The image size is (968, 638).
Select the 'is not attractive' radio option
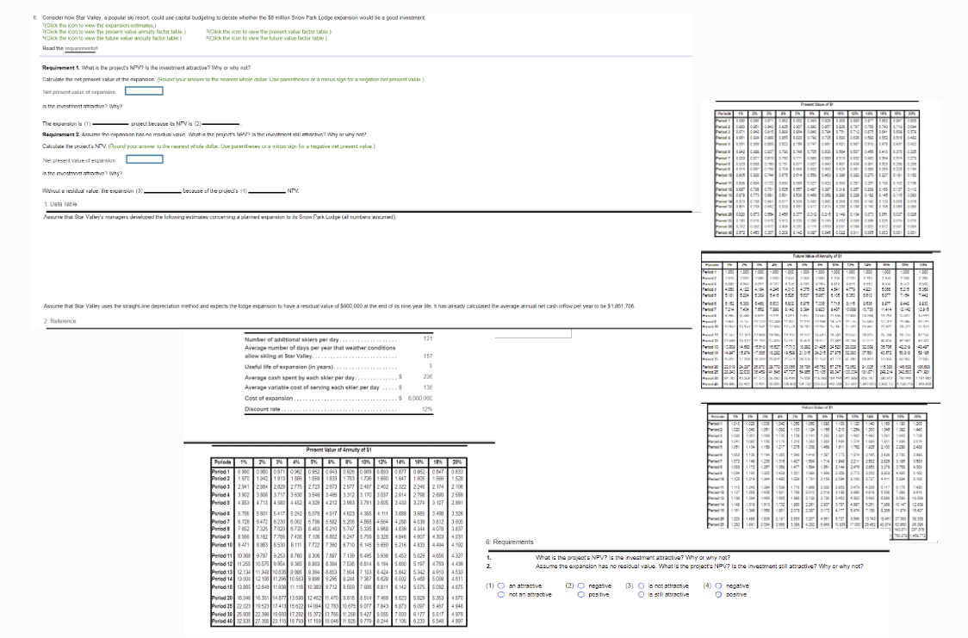(x=642, y=586)
